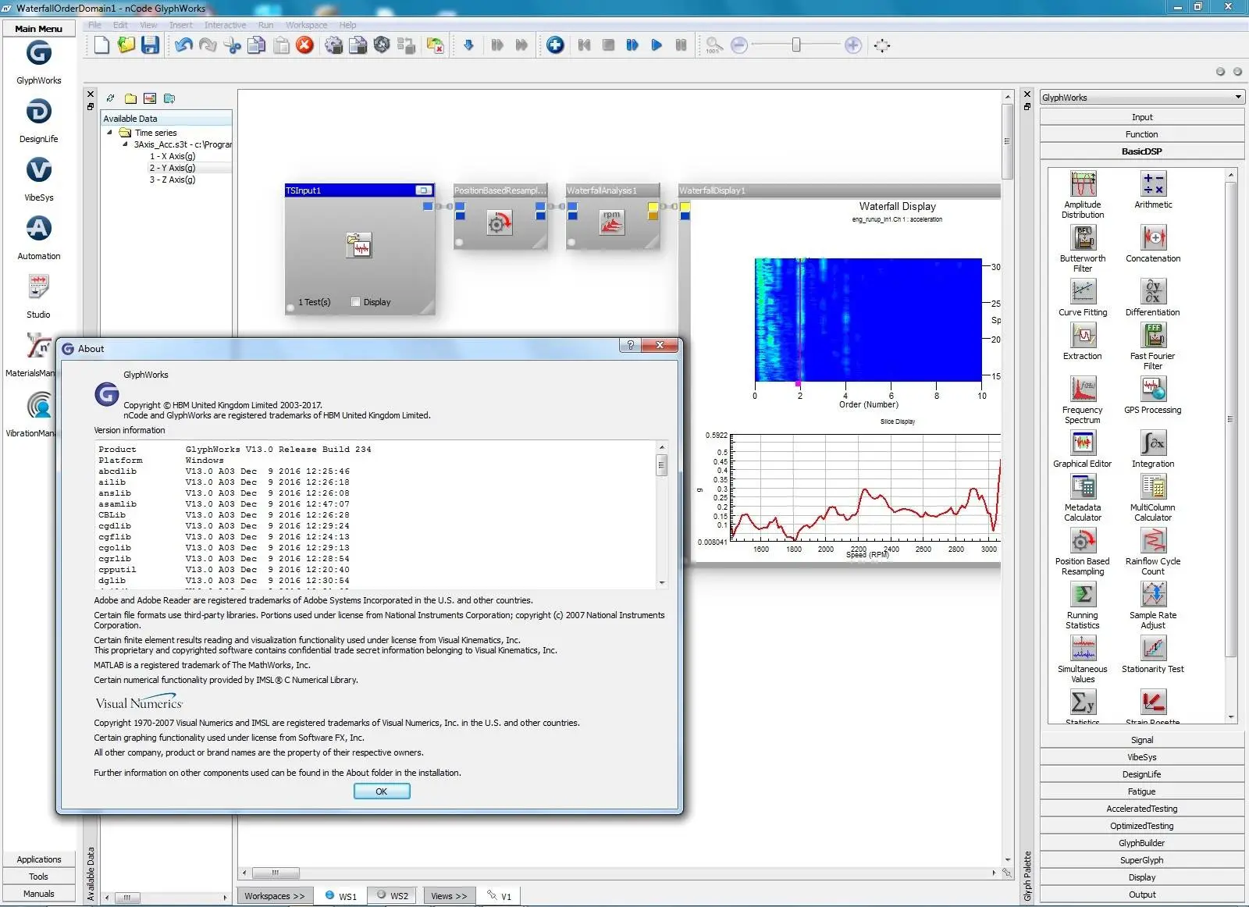Click OK in the About dialog
The height and width of the screenshot is (907, 1249).
382,791
